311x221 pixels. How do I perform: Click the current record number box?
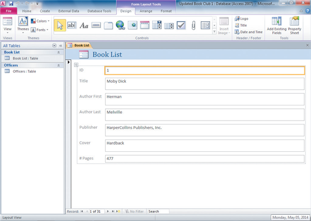pos(97,212)
